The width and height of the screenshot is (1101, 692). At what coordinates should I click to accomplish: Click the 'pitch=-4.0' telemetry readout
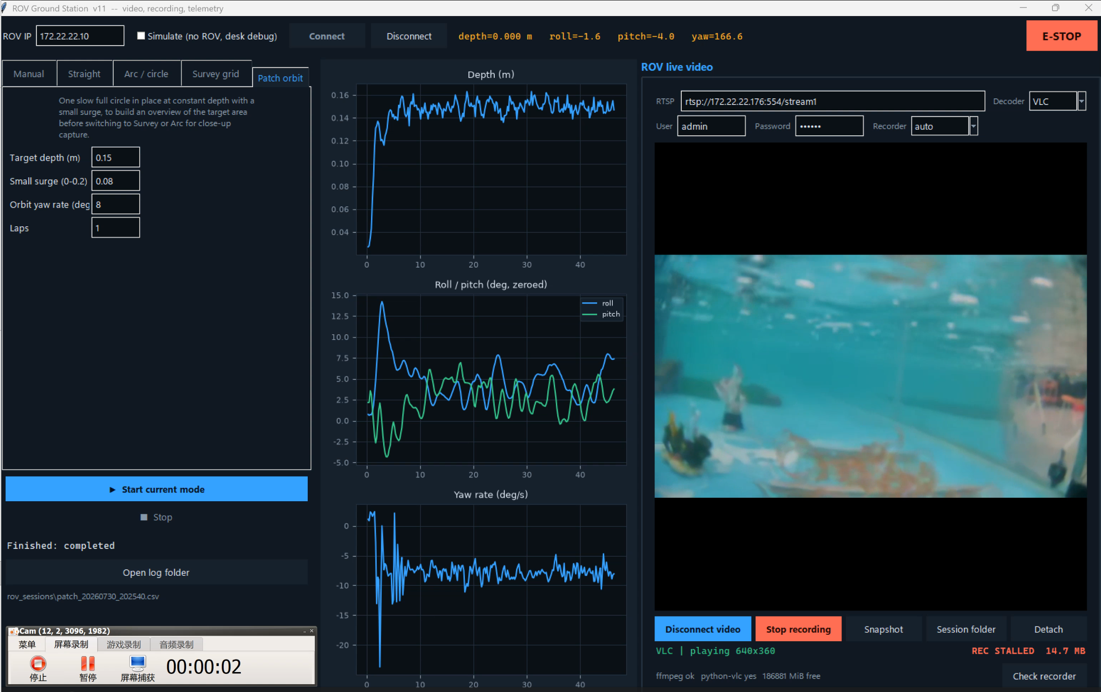pyautogui.click(x=646, y=36)
